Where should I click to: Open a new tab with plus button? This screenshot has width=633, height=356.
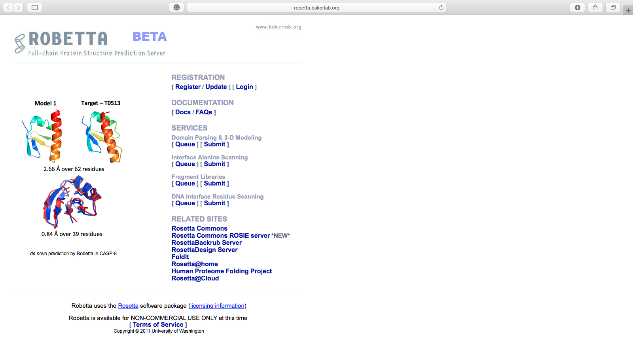click(628, 11)
